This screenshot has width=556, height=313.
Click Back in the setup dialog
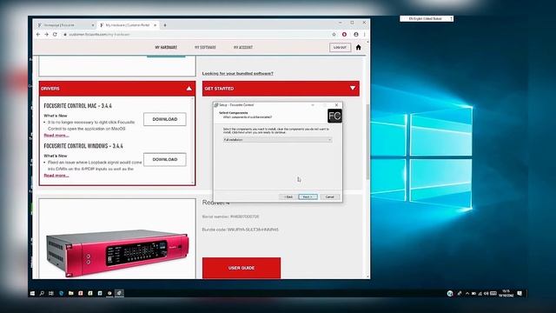click(x=288, y=197)
